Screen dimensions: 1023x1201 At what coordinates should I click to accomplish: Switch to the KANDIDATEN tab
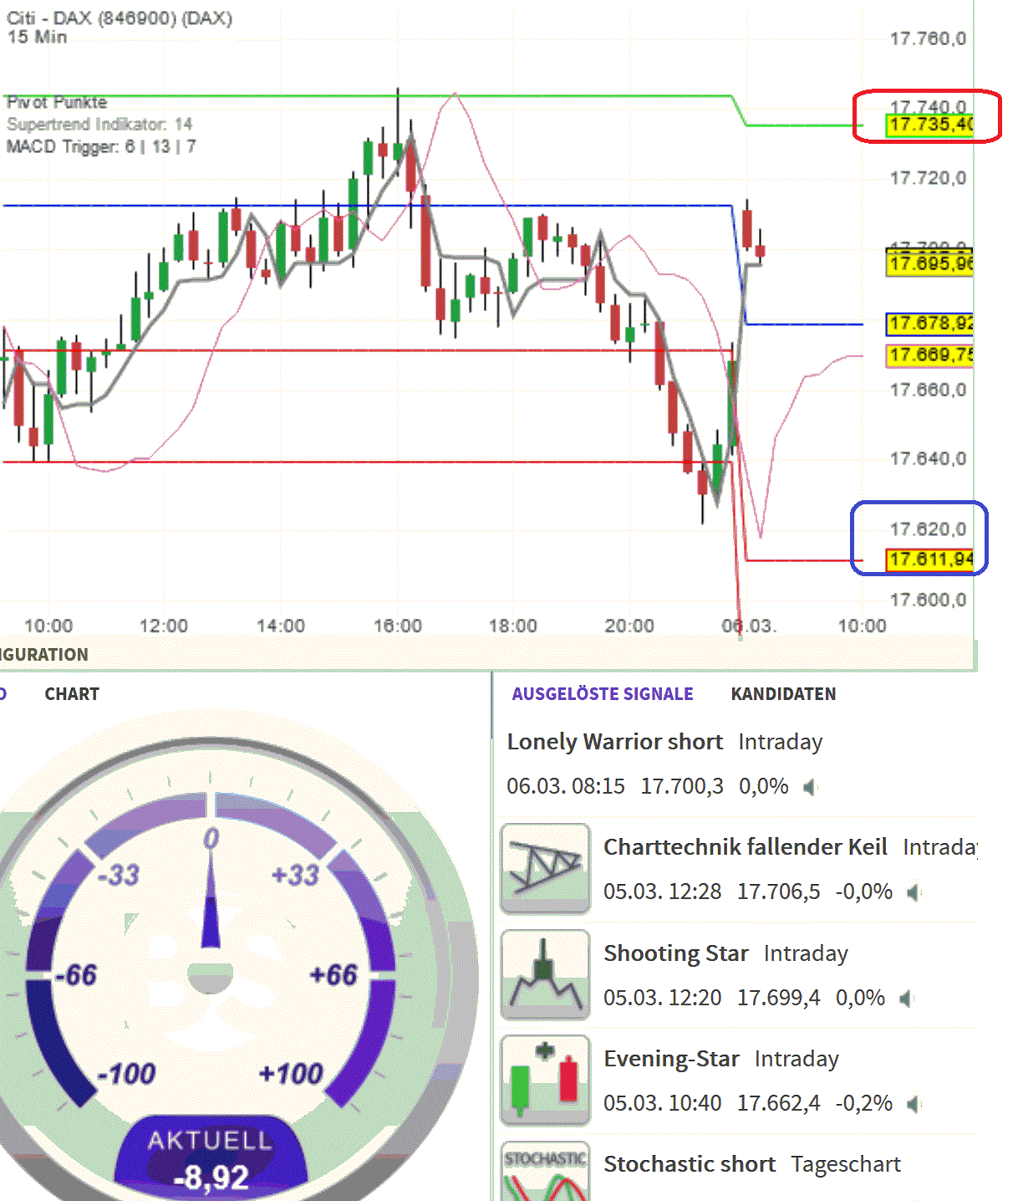tap(783, 694)
